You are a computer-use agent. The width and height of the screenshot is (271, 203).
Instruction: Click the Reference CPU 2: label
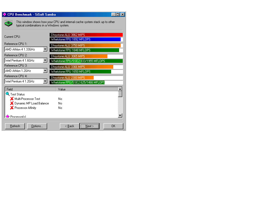(x=16, y=55)
